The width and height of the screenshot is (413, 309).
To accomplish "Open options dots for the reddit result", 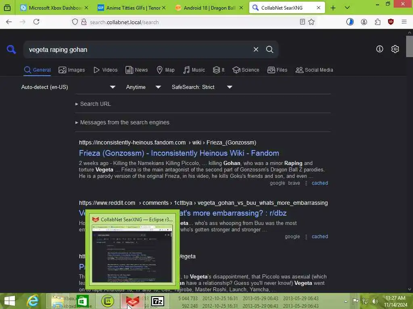I will [306, 237].
